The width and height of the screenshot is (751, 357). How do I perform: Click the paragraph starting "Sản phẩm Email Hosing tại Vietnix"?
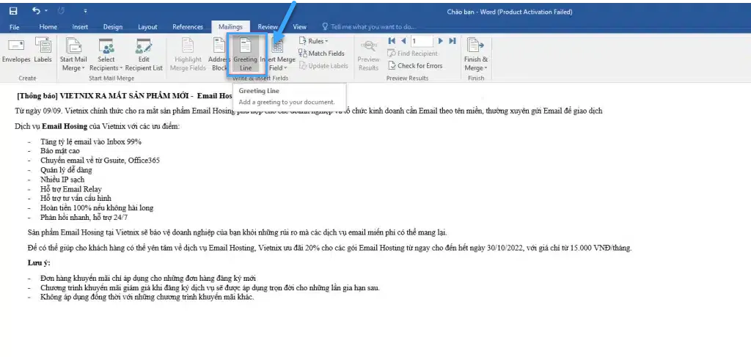click(x=237, y=232)
